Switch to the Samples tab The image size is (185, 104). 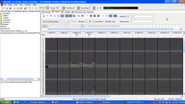[66, 12]
